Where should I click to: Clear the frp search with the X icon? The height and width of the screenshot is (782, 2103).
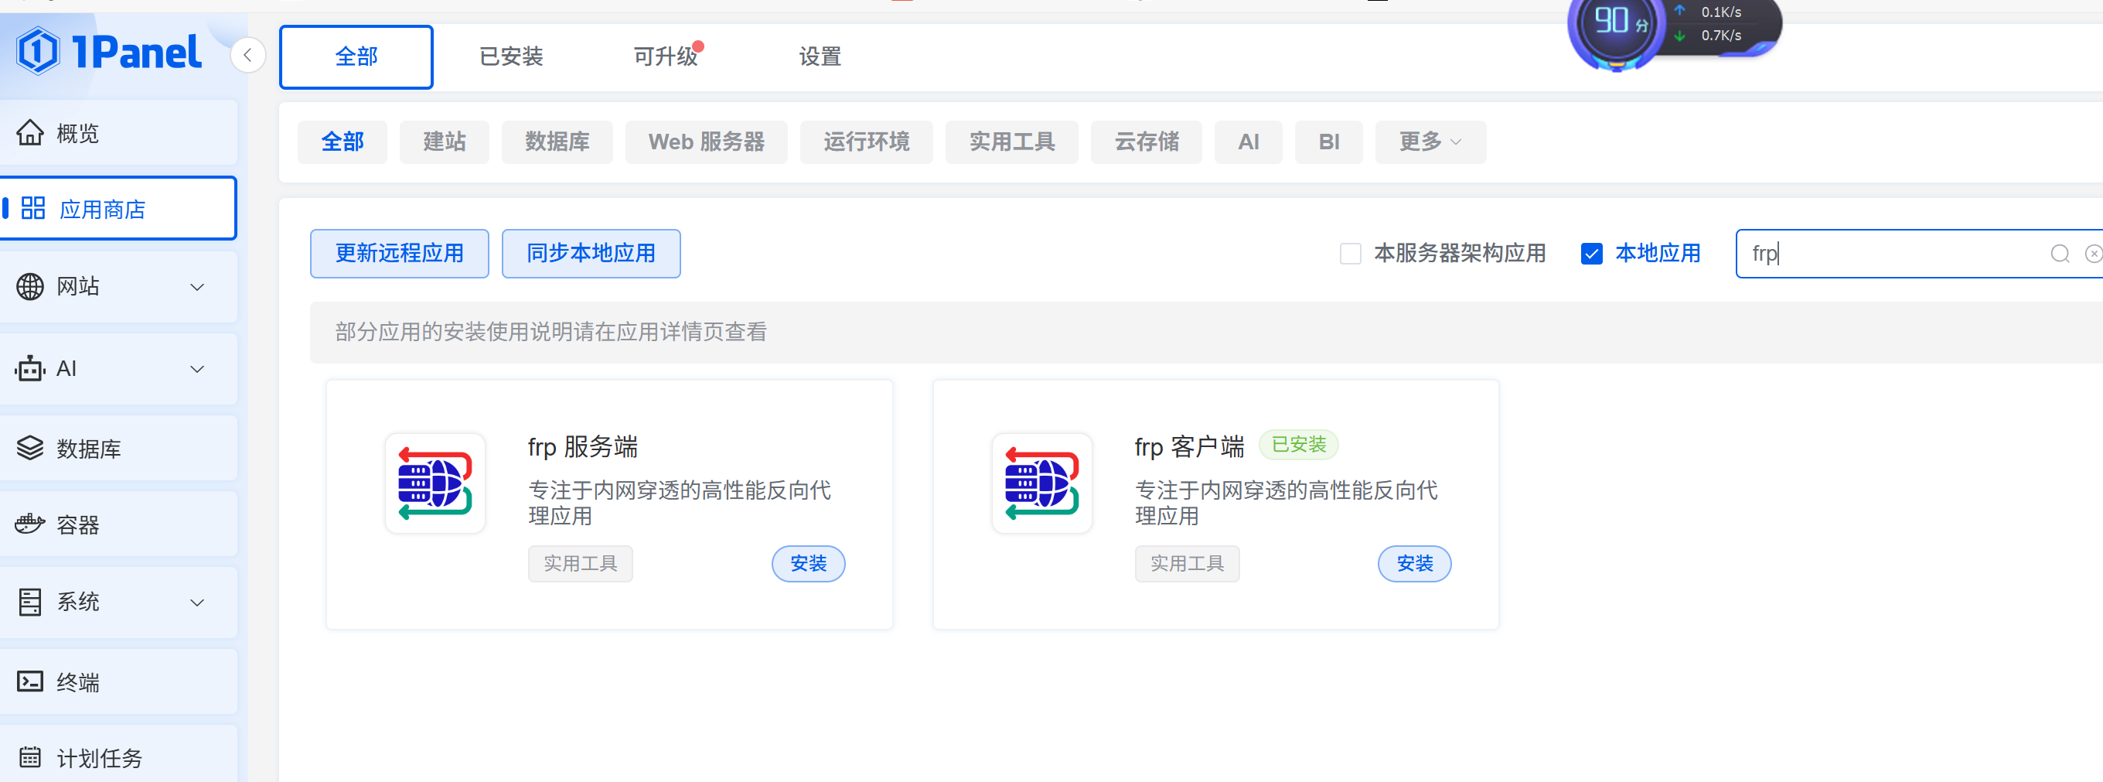click(x=2094, y=253)
